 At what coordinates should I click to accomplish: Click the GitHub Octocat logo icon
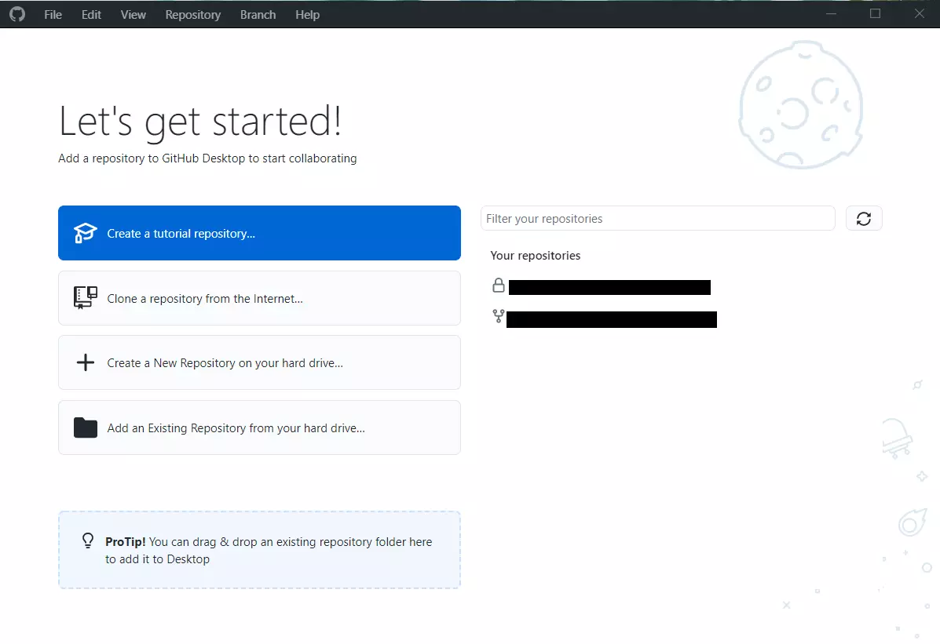pos(17,14)
